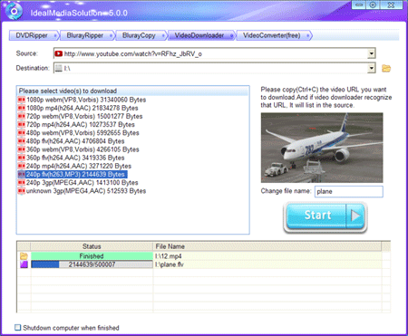
Task: Click the airplane video preview thumbnail
Action: [x=322, y=148]
